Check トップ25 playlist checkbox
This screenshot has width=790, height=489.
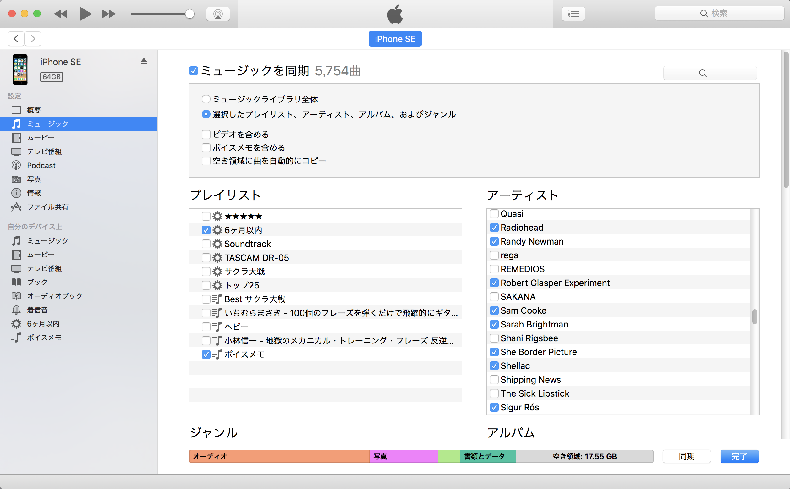[206, 285]
